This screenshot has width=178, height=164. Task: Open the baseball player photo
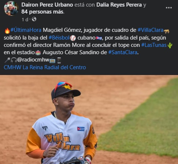tap(89, 119)
